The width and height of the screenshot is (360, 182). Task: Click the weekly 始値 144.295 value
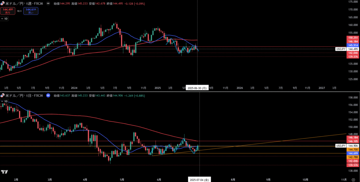[x=65, y=4]
